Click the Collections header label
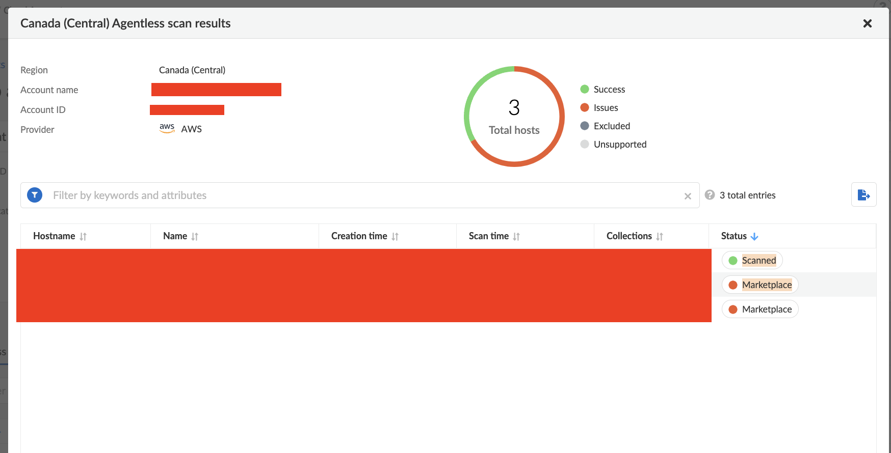The width and height of the screenshot is (891, 453). (x=629, y=236)
